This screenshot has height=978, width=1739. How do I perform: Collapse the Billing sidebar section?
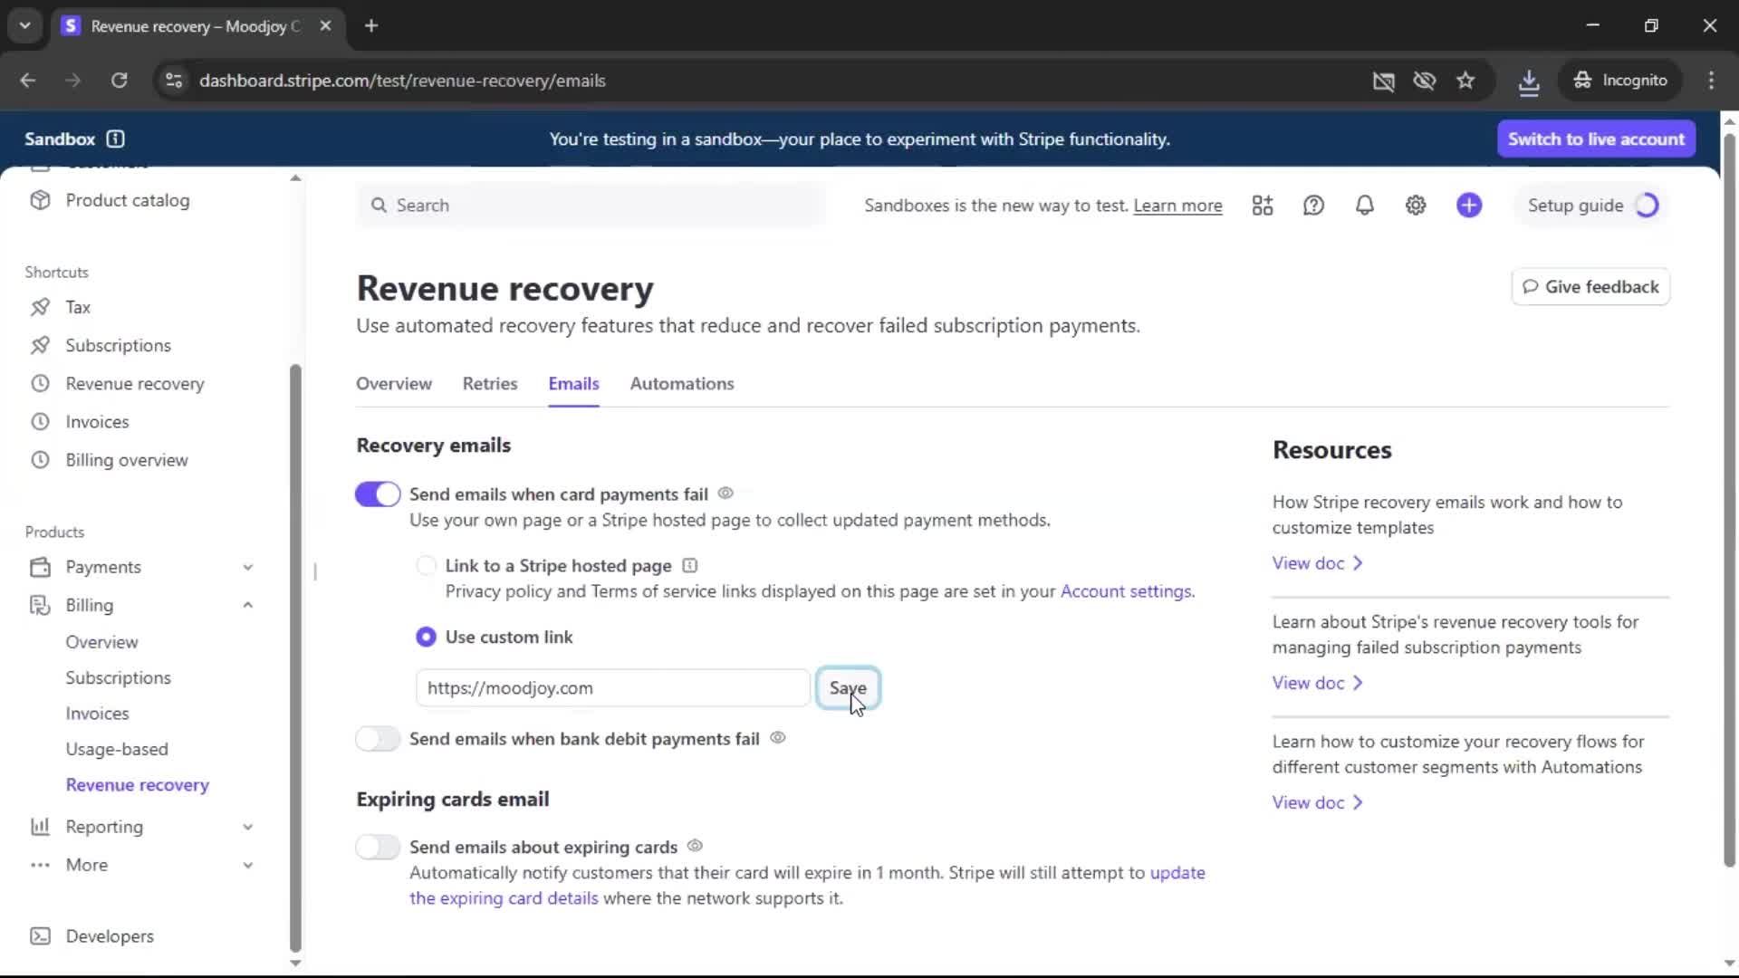[247, 605]
